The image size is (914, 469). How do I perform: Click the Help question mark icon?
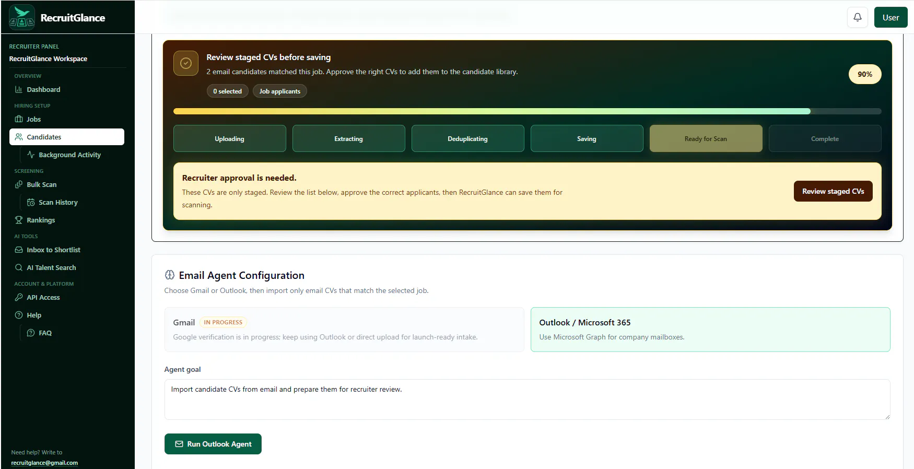pyautogui.click(x=19, y=315)
